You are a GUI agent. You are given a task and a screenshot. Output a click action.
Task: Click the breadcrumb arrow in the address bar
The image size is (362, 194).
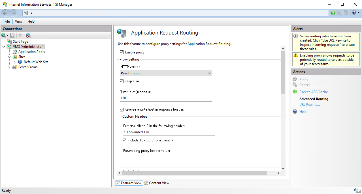click(x=31, y=13)
